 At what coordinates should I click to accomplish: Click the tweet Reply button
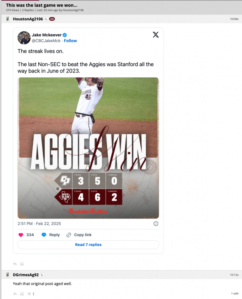pos(51,235)
